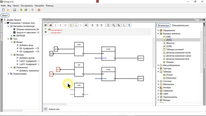Open the Вид menu

click(x=9, y=6)
